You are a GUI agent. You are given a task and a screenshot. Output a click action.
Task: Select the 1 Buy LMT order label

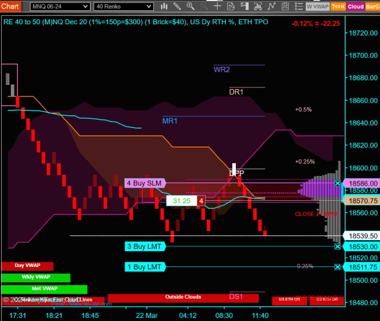(x=145, y=267)
